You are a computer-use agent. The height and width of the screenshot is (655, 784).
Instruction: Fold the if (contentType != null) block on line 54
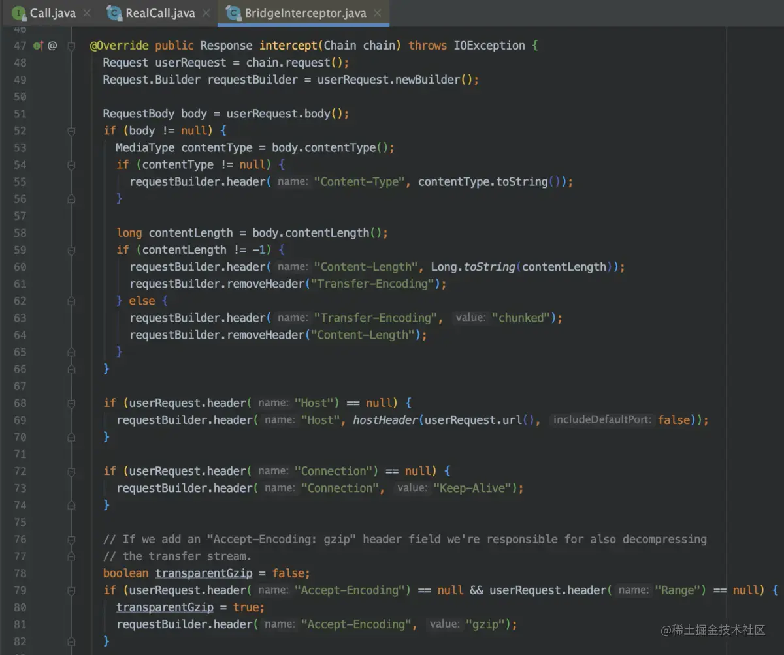(x=71, y=165)
